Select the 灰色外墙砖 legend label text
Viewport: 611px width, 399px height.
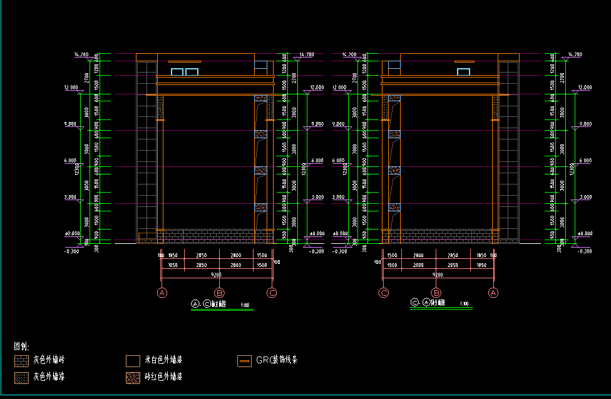click(x=49, y=360)
